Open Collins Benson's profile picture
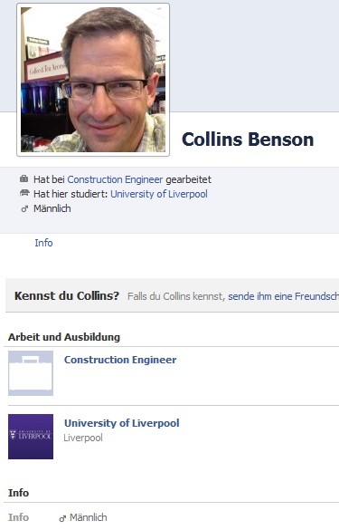The height and width of the screenshot is (530, 339). tap(93, 80)
